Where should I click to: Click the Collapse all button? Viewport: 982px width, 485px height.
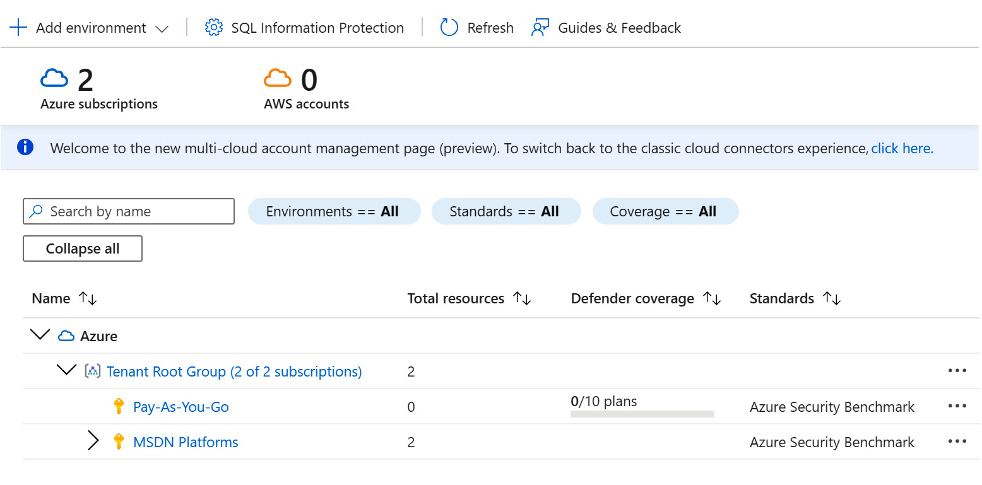(83, 248)
